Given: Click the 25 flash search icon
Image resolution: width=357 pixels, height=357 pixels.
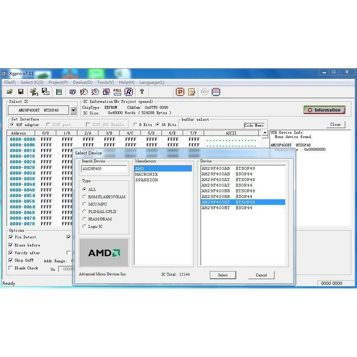Looking at the screenshot, I should tap(95, 92).
